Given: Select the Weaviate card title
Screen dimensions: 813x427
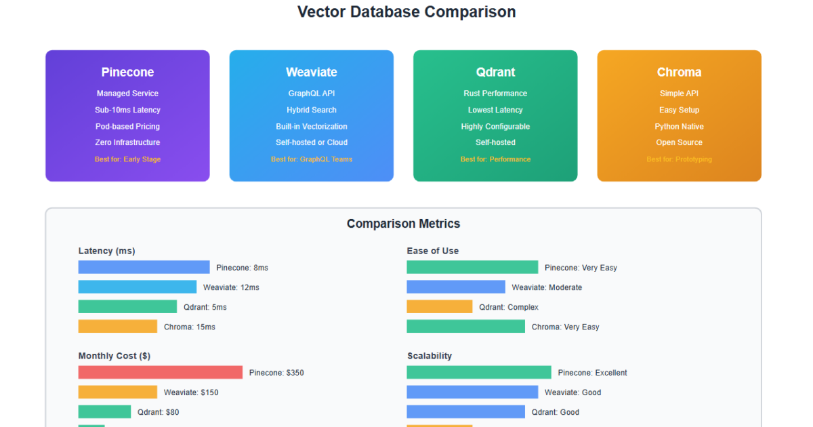Looking at the screenshot, I should click(311, 73).
